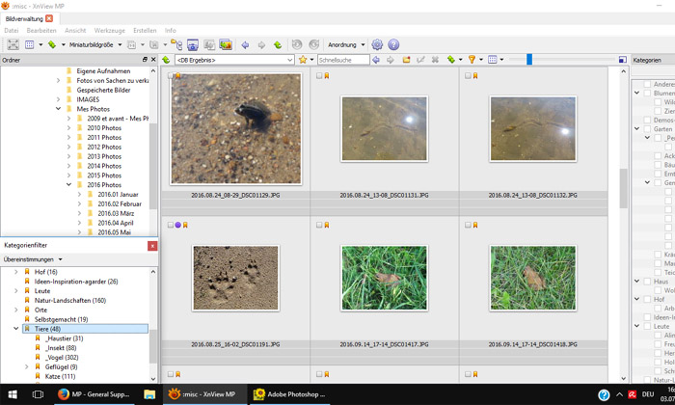Screen dimensions: 675x405
Task: Click the filter funnel icon
Action: coord(472,60)
